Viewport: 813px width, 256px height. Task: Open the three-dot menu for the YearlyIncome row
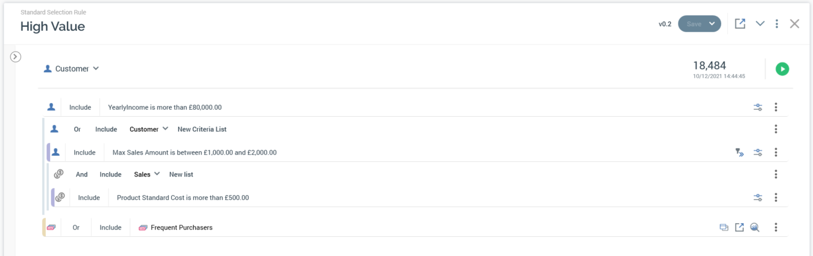[776, 107]
